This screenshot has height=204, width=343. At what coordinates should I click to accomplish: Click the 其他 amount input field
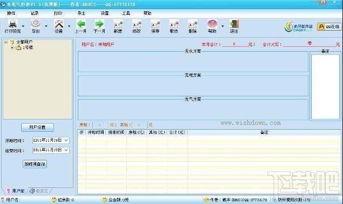140,125
